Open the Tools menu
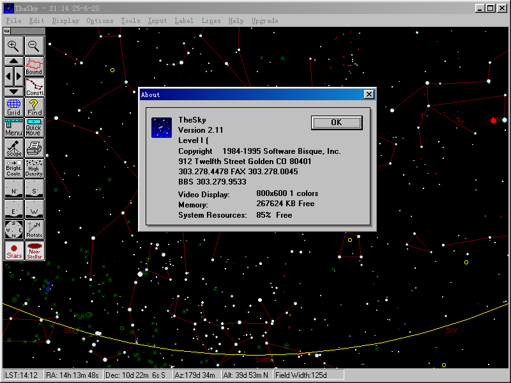511x383 pixels. [x=130, y=21]
